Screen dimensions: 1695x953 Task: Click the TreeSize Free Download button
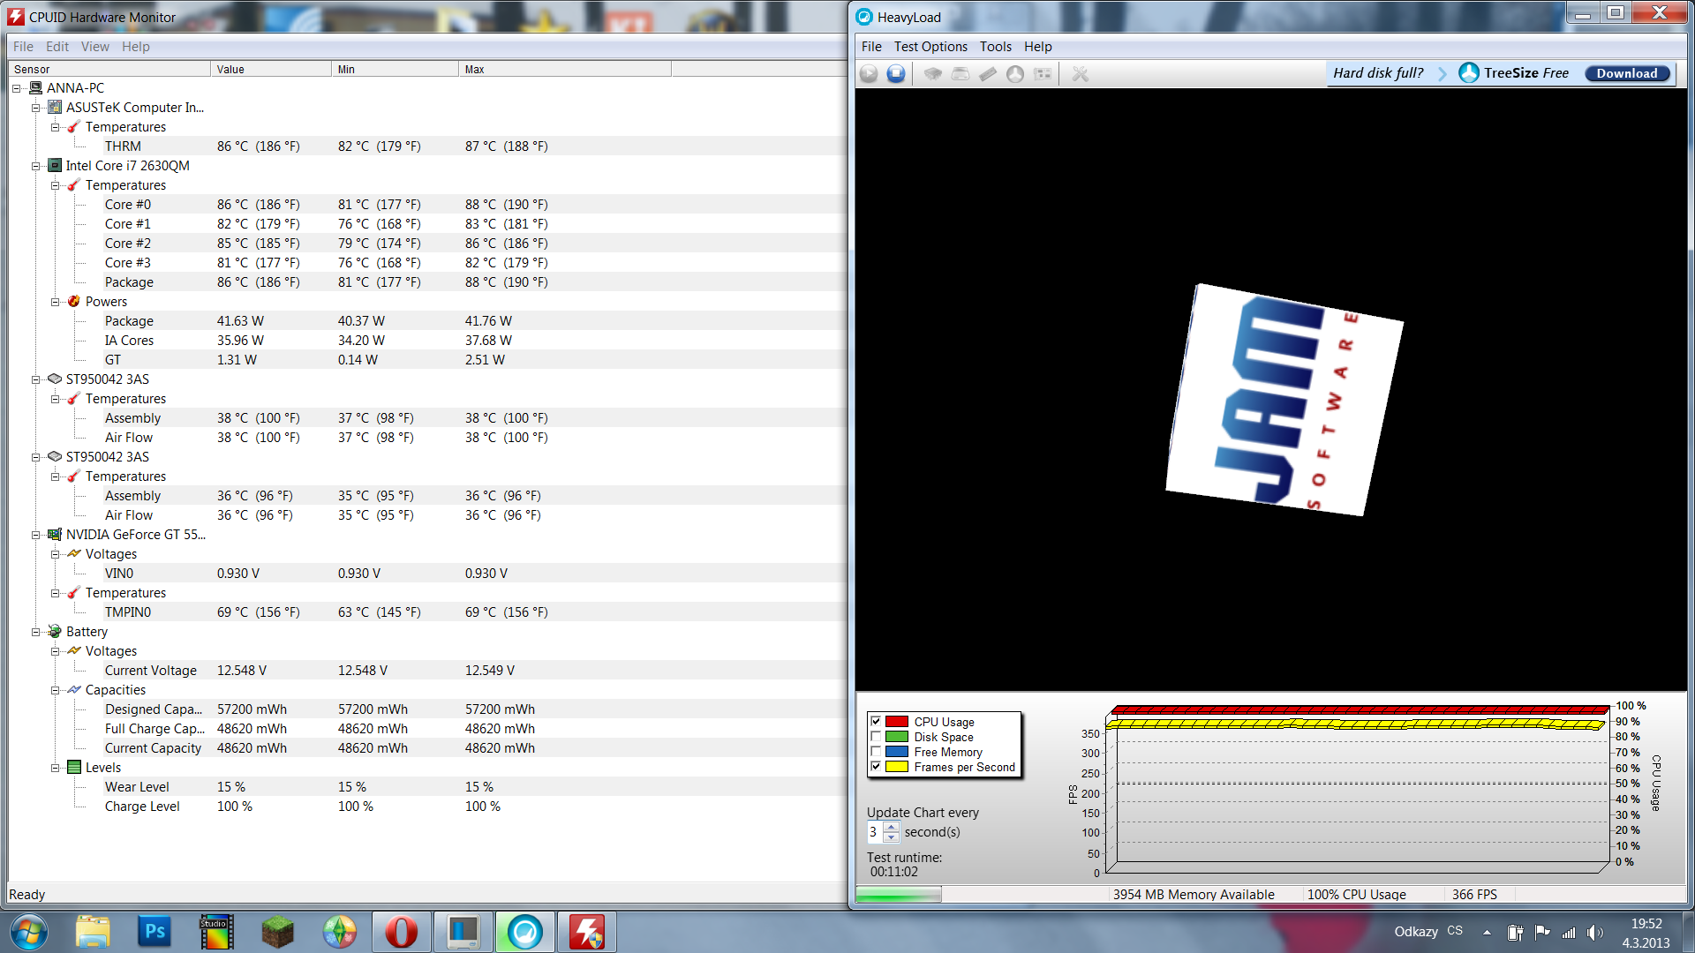(1626, 73)
